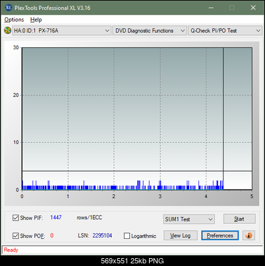Screen dimensions: 265x266
Task: Click the LSN value 2295104
Action: 102,236
